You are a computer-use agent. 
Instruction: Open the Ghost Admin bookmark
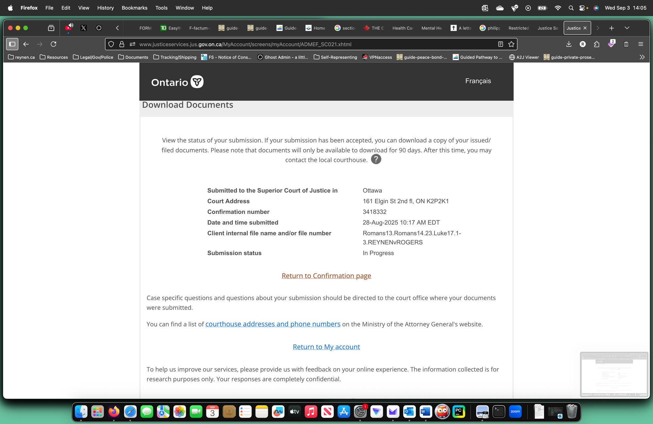[x=283, y=57]
